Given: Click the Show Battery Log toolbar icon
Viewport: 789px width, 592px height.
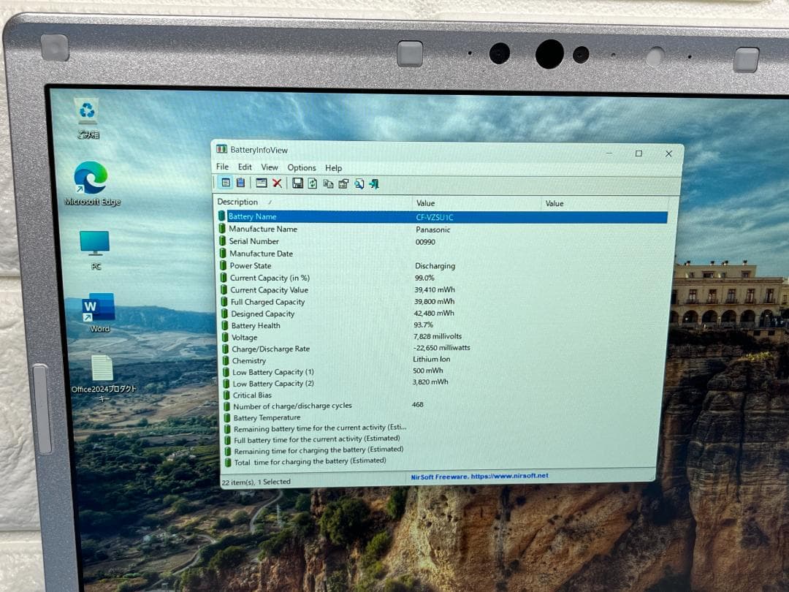Looking at the screenshot, I should point(240,183).
